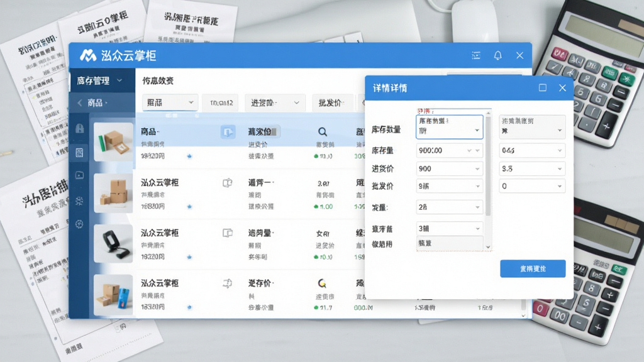The image size is (644, 362).
Task: Click the main product list's scrollbar down arrow
Action: (x=523, y=315)
